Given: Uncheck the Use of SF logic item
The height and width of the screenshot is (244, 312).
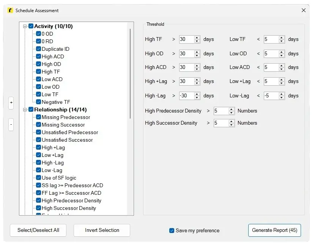Looking at the screenshot, I should click(x=39, y=178).
